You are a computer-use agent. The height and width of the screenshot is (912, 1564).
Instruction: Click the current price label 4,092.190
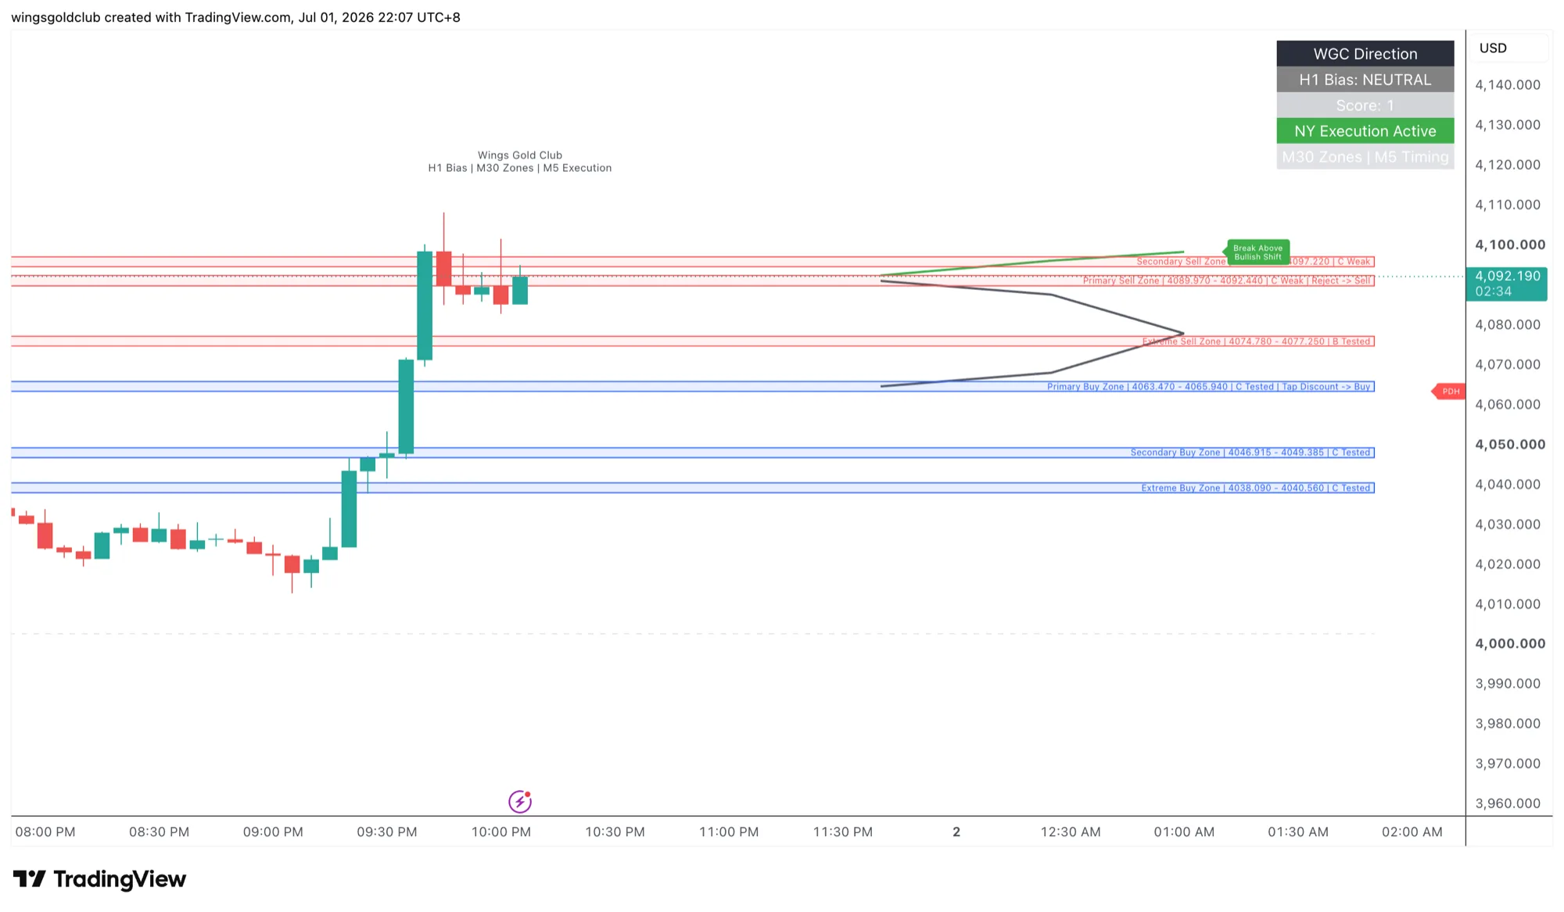click(x=1508, y=284)
